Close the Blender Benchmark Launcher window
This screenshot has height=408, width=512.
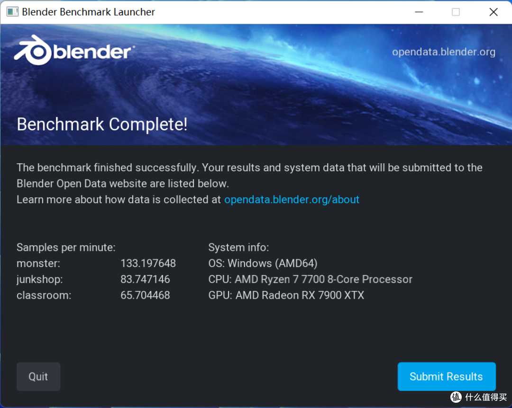[493, 12]
